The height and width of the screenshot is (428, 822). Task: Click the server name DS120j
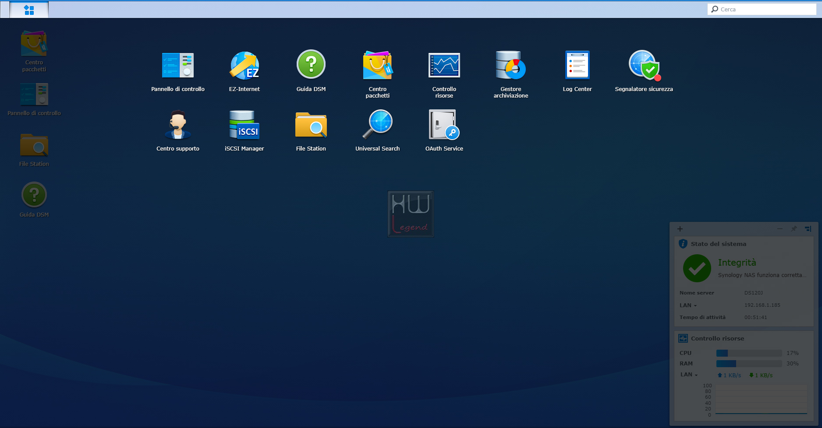coord(754,293)
